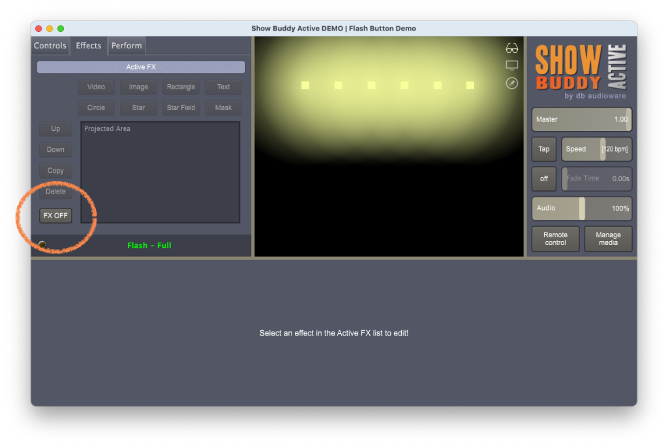Click the circled pencil edit icon
The width and height of the screenshot is (668, 447).
[511, 83]
